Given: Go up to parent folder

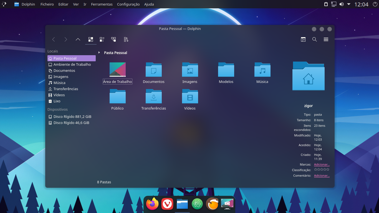Looking at the screenshot, I should pyautogui.click(x=78, y=39).
